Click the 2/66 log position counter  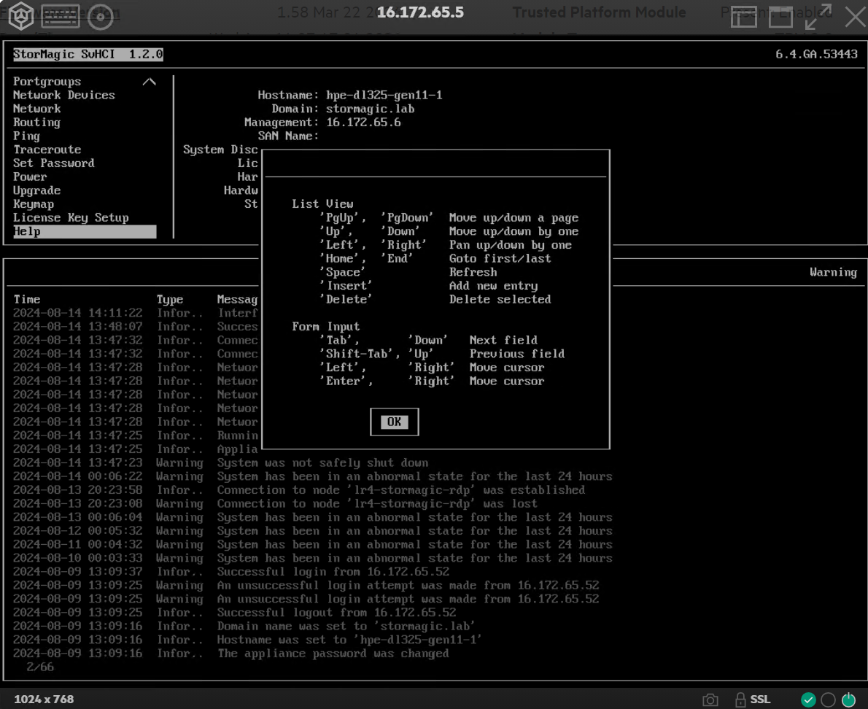coord(40,667)
